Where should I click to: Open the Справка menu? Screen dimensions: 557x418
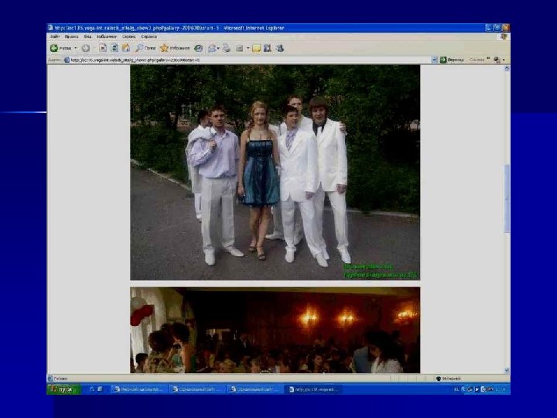click(149, 36)
